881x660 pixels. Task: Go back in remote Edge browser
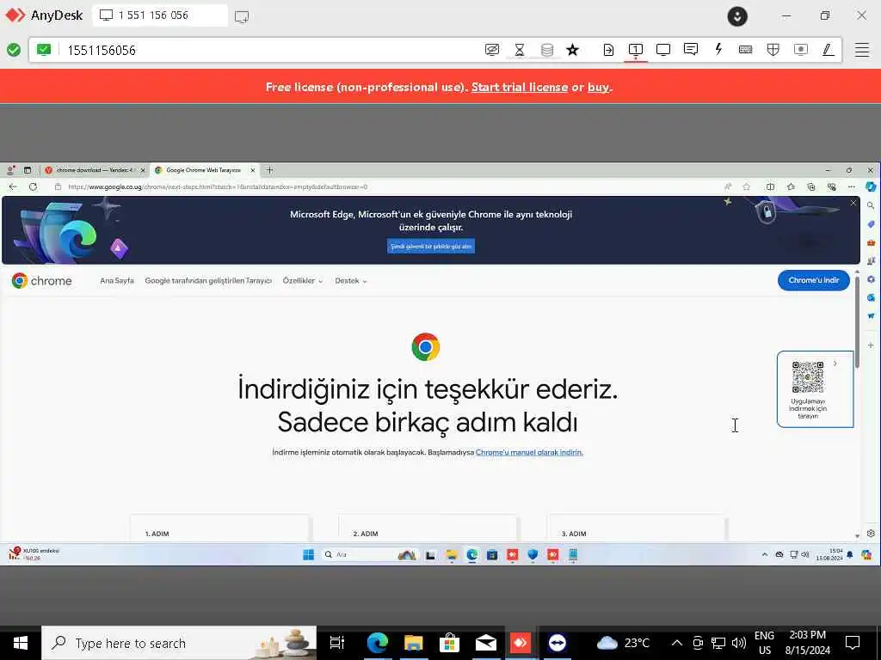[x=13, y=186]
